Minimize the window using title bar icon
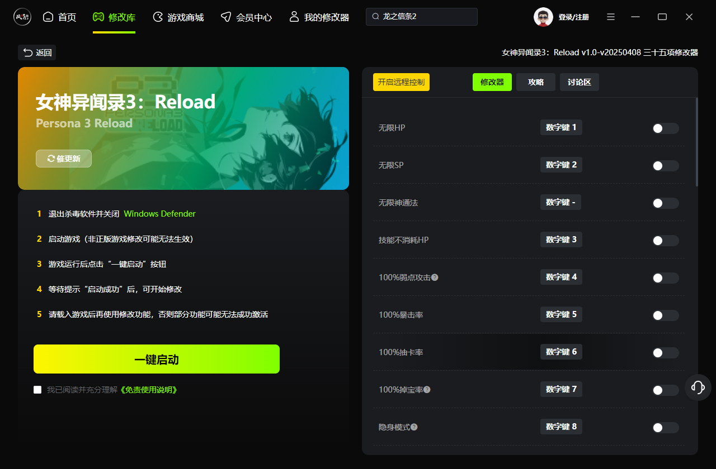 point(635,17)
